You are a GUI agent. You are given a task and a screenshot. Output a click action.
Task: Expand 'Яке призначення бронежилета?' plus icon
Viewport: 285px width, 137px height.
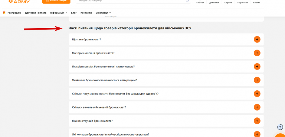tap(257, 53)
